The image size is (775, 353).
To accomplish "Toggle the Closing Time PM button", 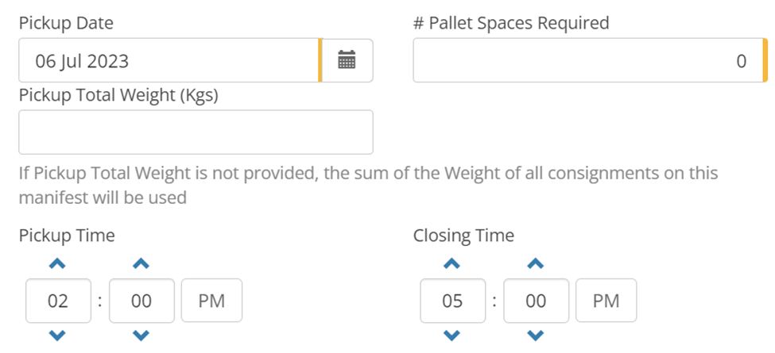I will [x=606, y=301].
